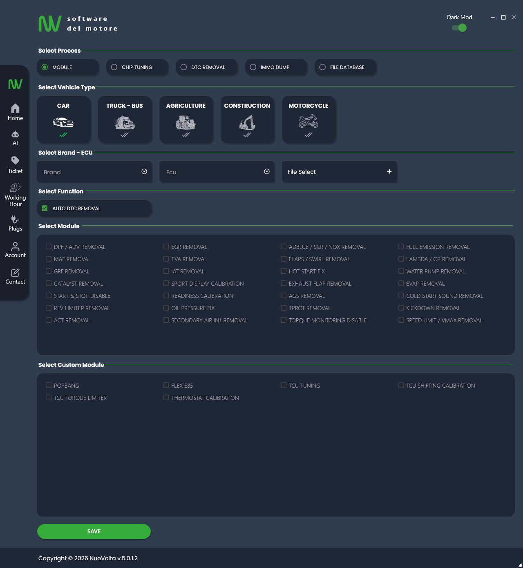The width and height of the screenshot is (523, 568).
Task: Open the Plugs section in sidebar
Action: pyautogui.click(x=15, y=223)
